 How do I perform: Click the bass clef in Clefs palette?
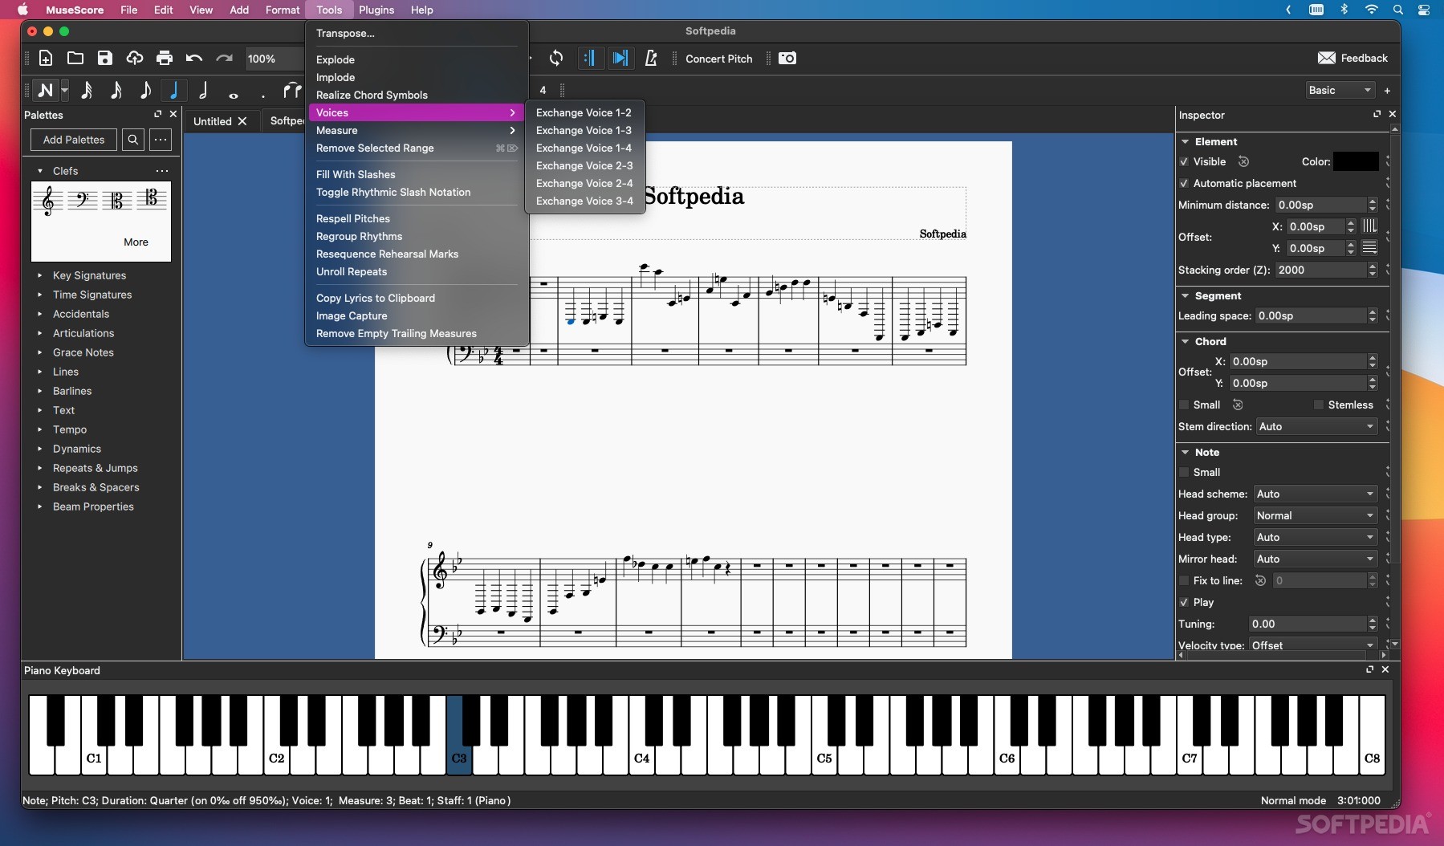[x=83, y=199]
